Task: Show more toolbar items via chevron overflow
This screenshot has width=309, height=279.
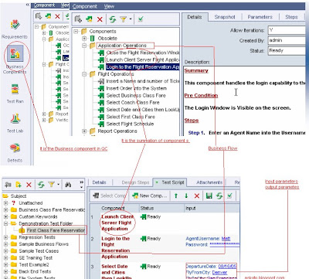Action: click(82, 182)
